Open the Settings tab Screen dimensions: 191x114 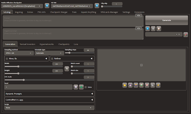coord(126,12)
